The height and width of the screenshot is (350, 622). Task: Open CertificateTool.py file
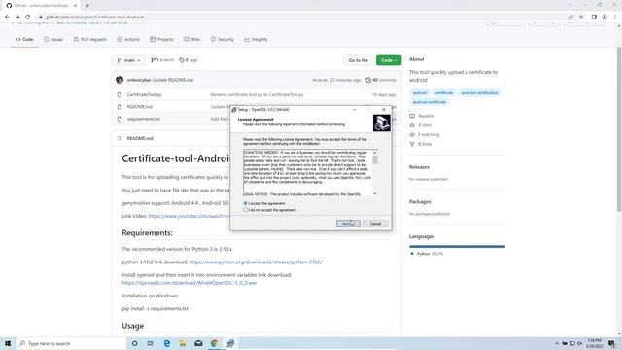[144, 95]
